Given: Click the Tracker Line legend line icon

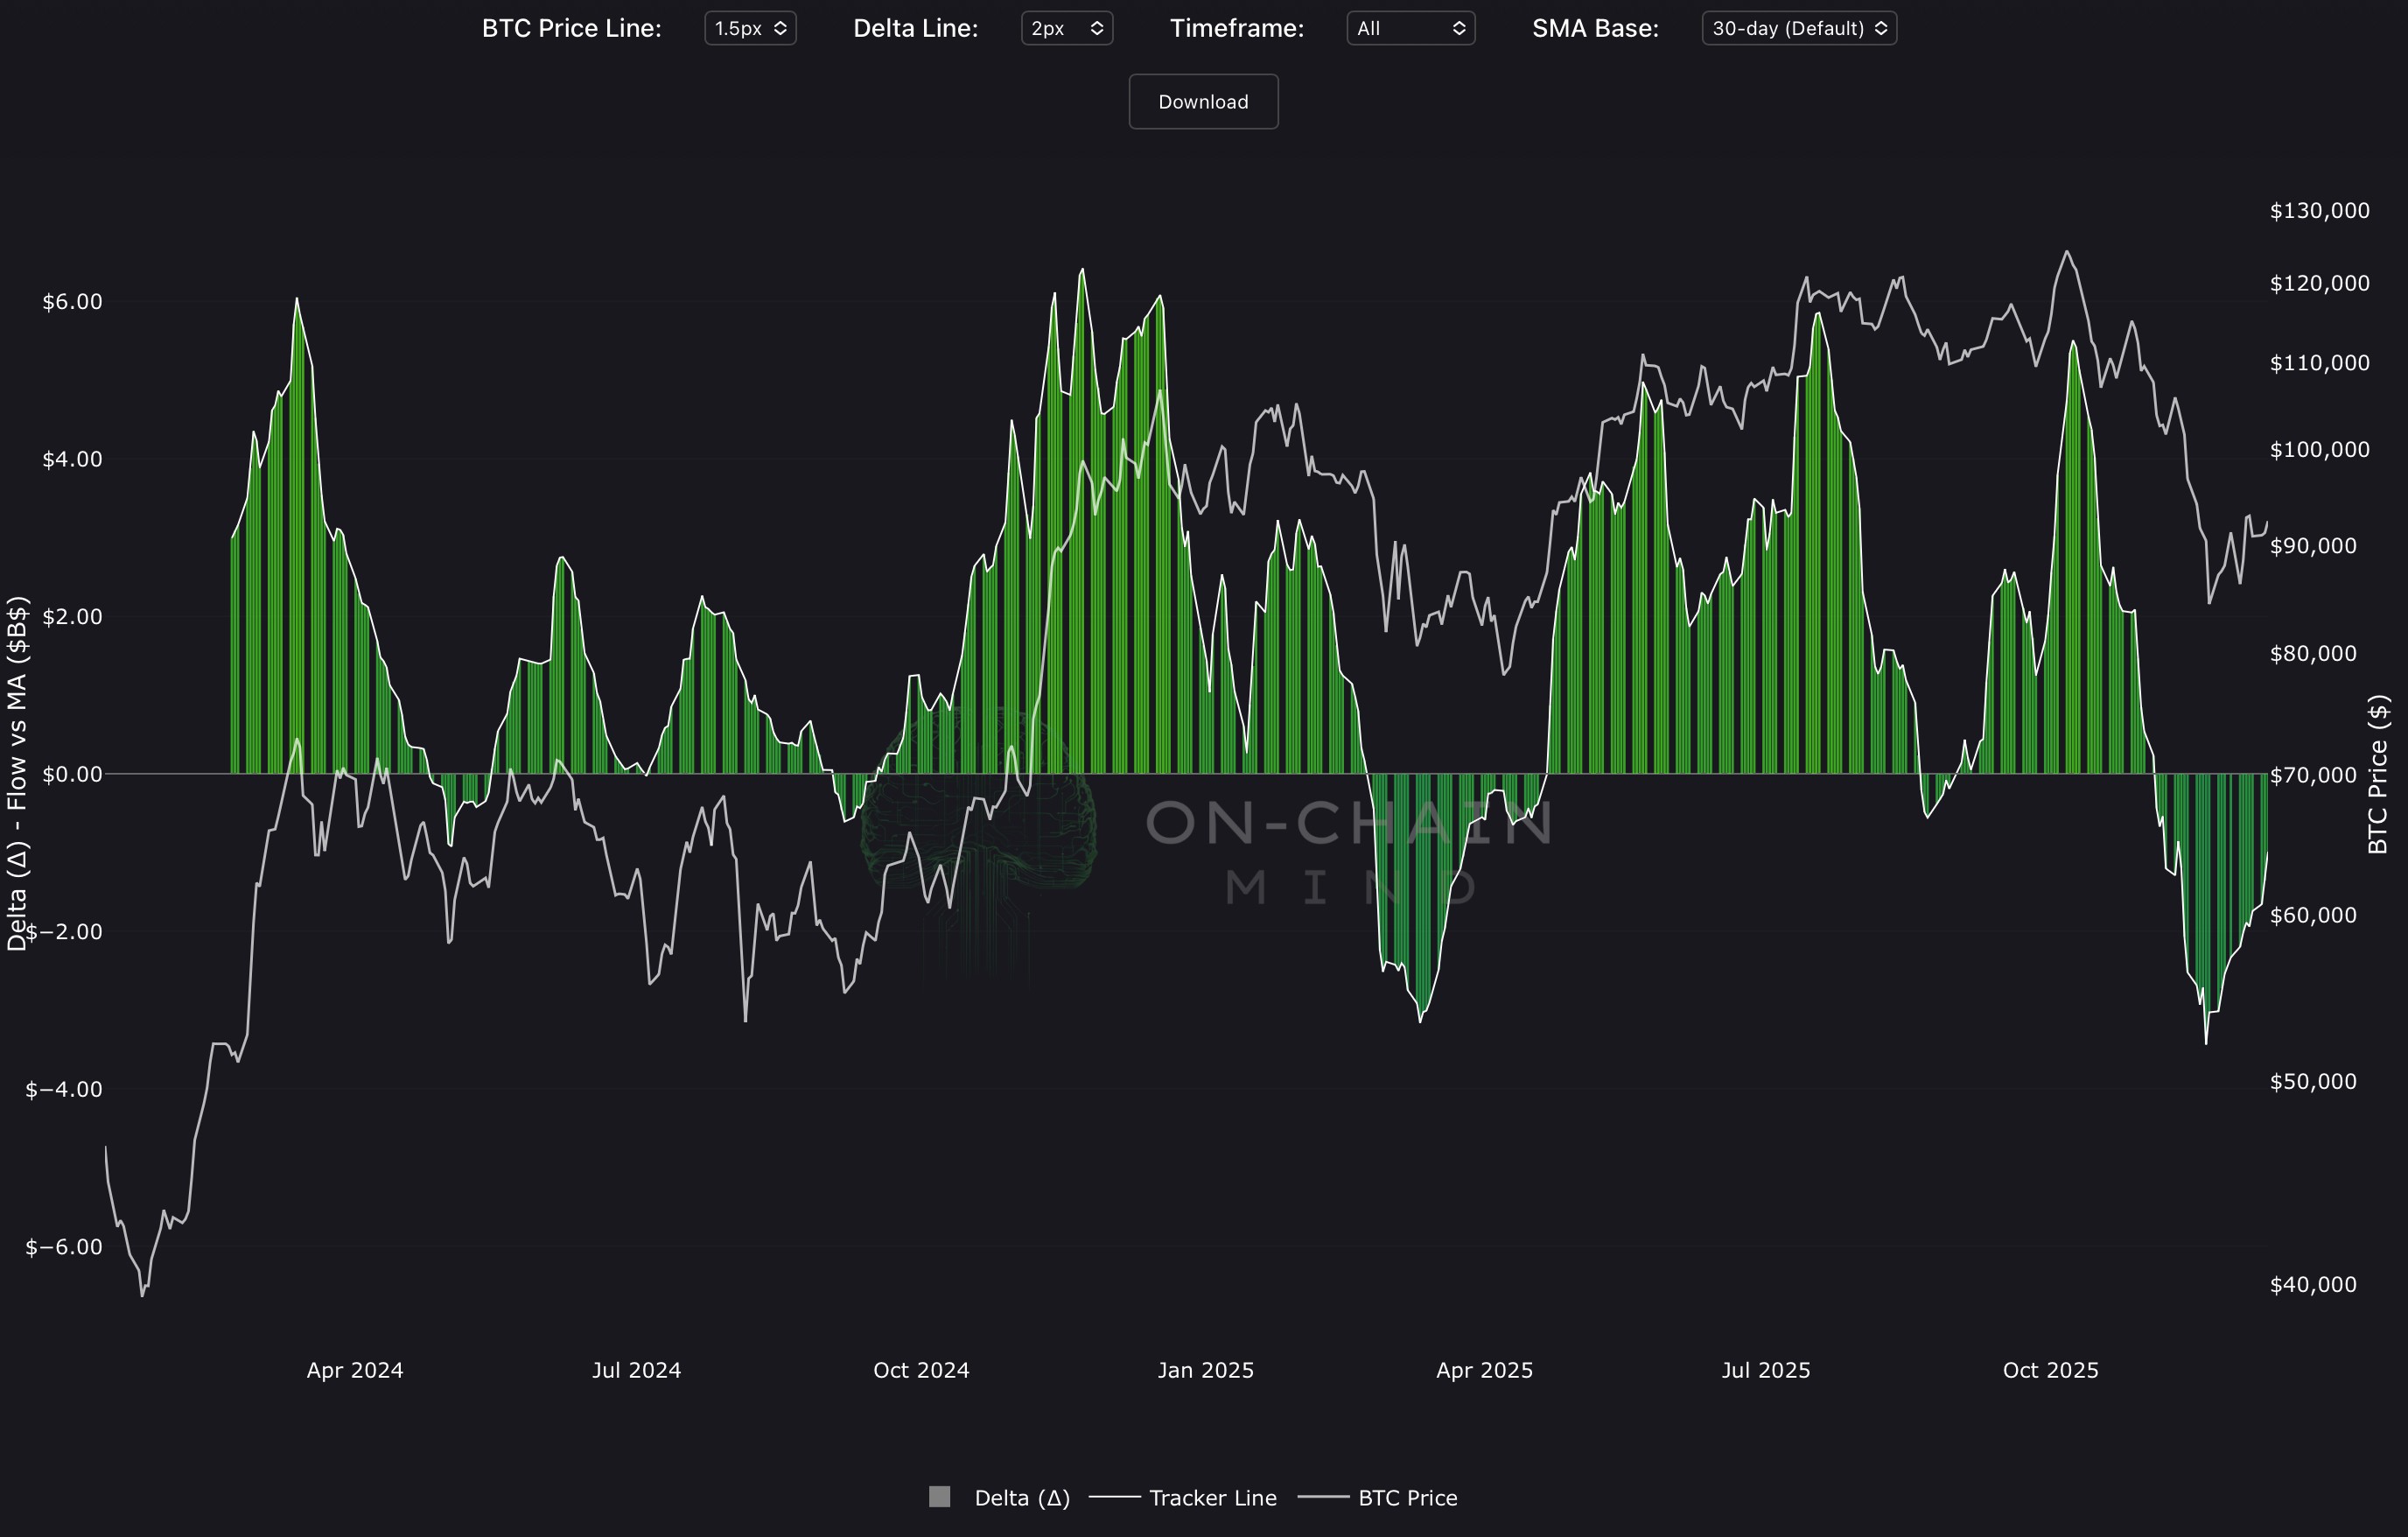Looking at the screenshot, I should pos(1114,1498).
